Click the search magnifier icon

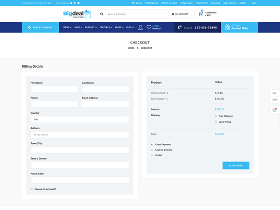(102, 14)
